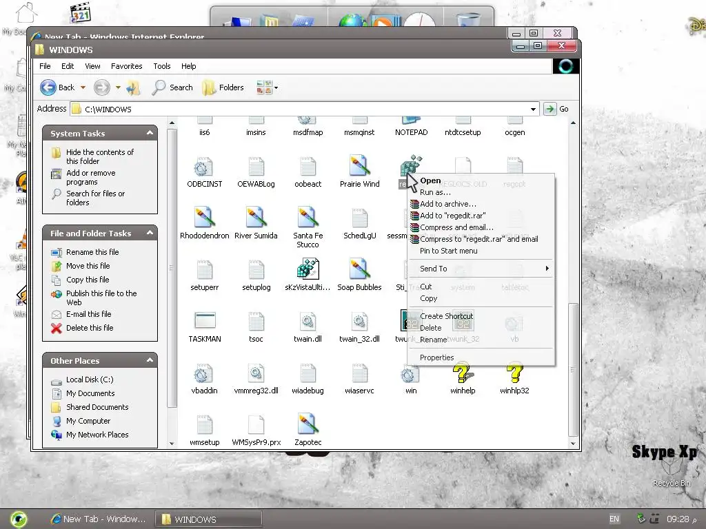Collapse the Other Places panel
The image size is (706, 529).
(150, 360)
